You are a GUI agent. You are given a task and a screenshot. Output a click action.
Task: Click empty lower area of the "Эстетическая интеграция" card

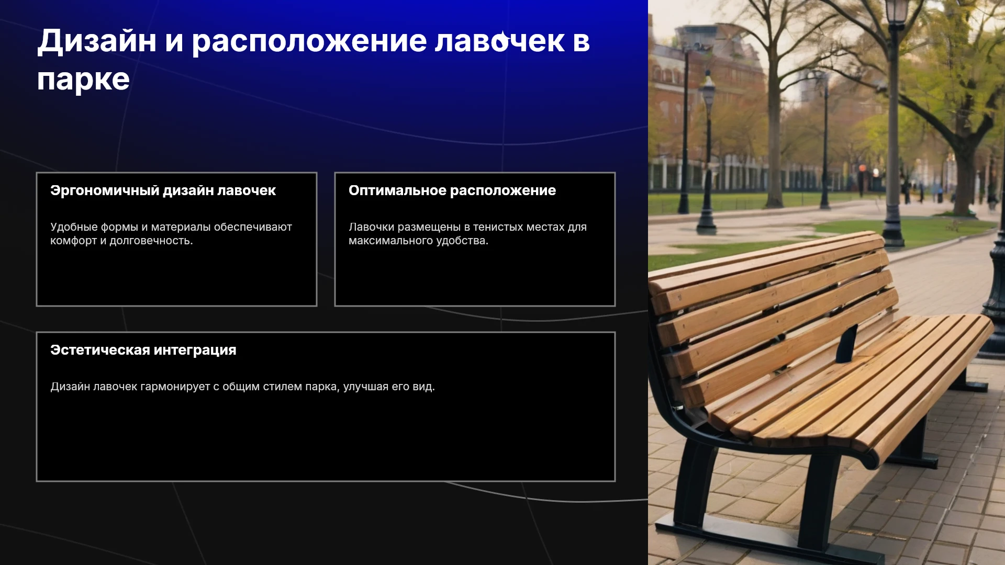point(326,439)
